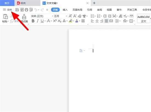Switch to the 插入 ribbon tab

pyautogui.click(x=65, y=10)
